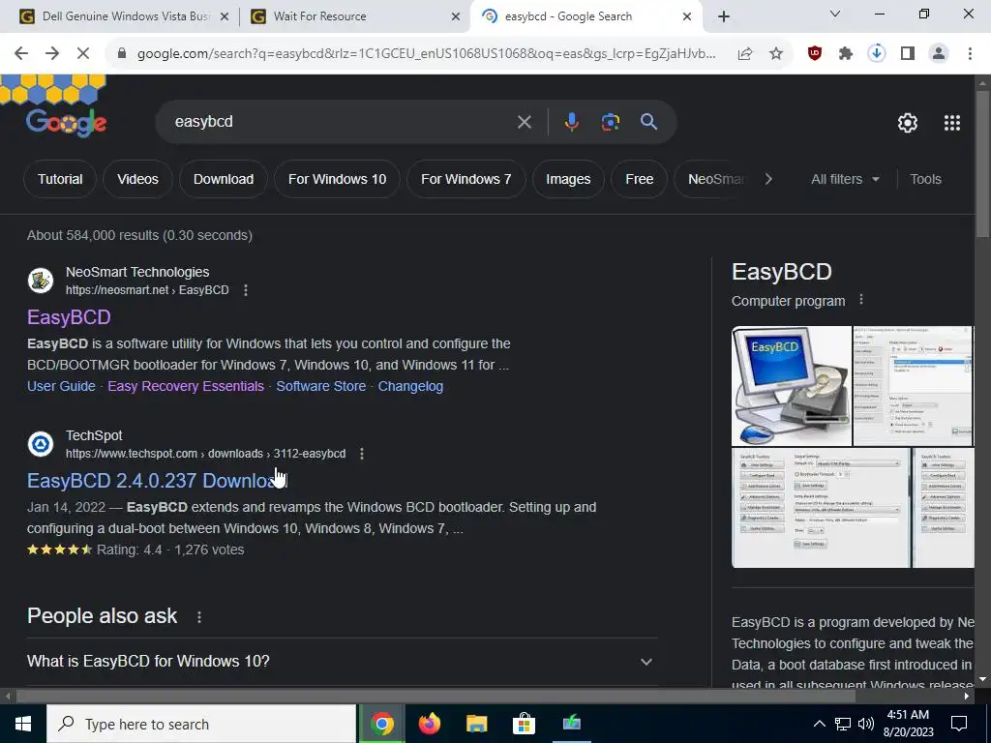This screenshot has width=991, height=743.
Task: Open Microsoft Store from the taskbar
Action: point(524,724)
